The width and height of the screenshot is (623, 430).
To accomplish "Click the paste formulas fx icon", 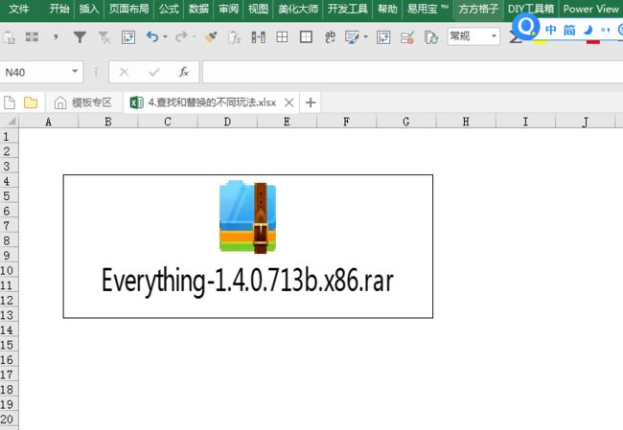I will [x=235, y=37].
